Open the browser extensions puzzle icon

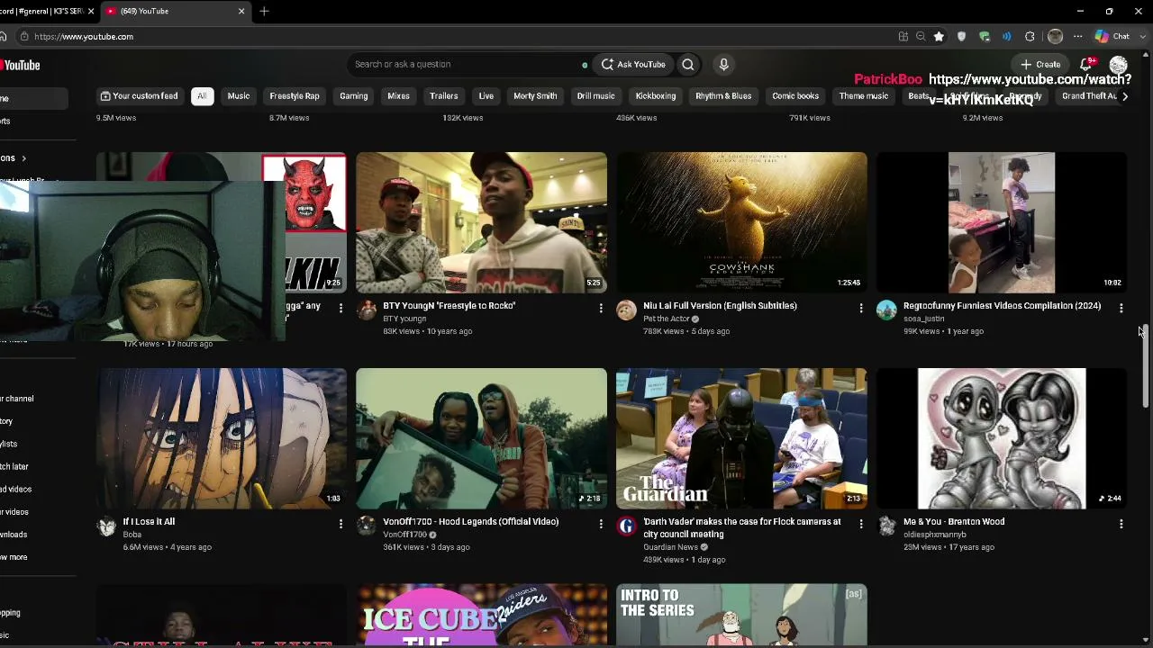(x=1030, y=36)
